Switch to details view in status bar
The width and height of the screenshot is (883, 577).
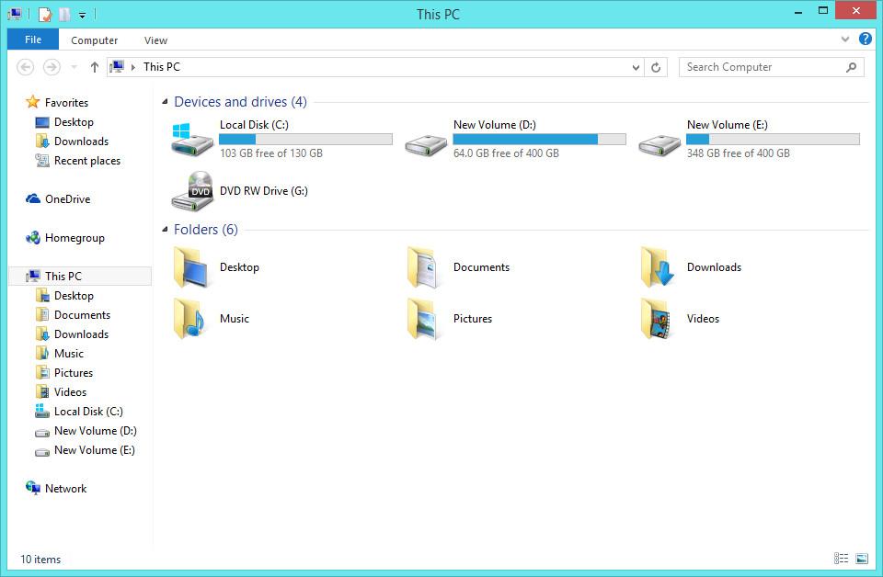pos(842,559)
